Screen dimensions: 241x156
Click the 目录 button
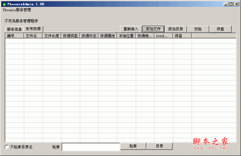[x=159, y=146]
